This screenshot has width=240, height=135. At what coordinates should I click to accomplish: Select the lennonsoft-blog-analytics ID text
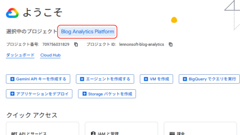142,44
